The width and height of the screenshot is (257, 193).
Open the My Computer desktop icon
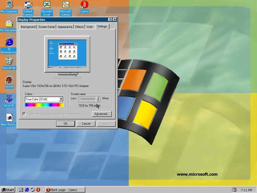click(x=9, y=7)
